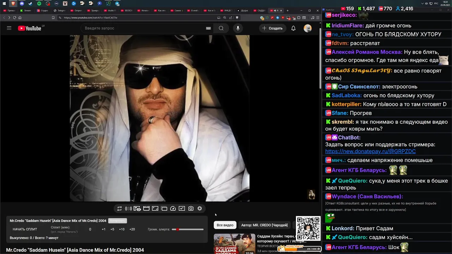Screen dimensions: 452x254
Task: Click username Агент КГБ Беларусь message Шок
Action: (359, 247)
